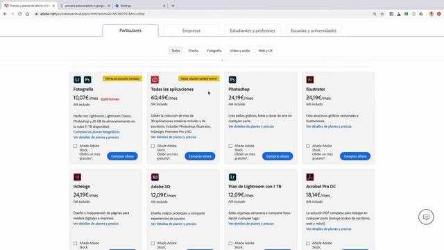Image resolution: width=444 pixels, height=250 pixels.
Task: Open Ver detalles link on Todas las aplicaciones
Action: (173, 137)
